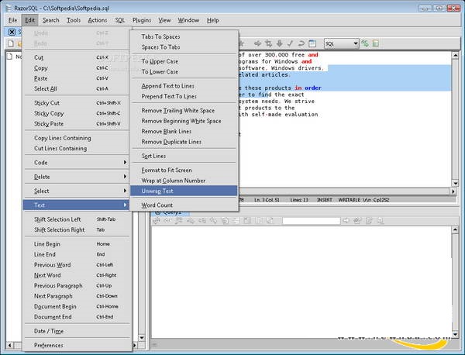Click the calendar window icon beside SQL dropdown
This screenshot has height=355, width=465.
tap(312, 44)
